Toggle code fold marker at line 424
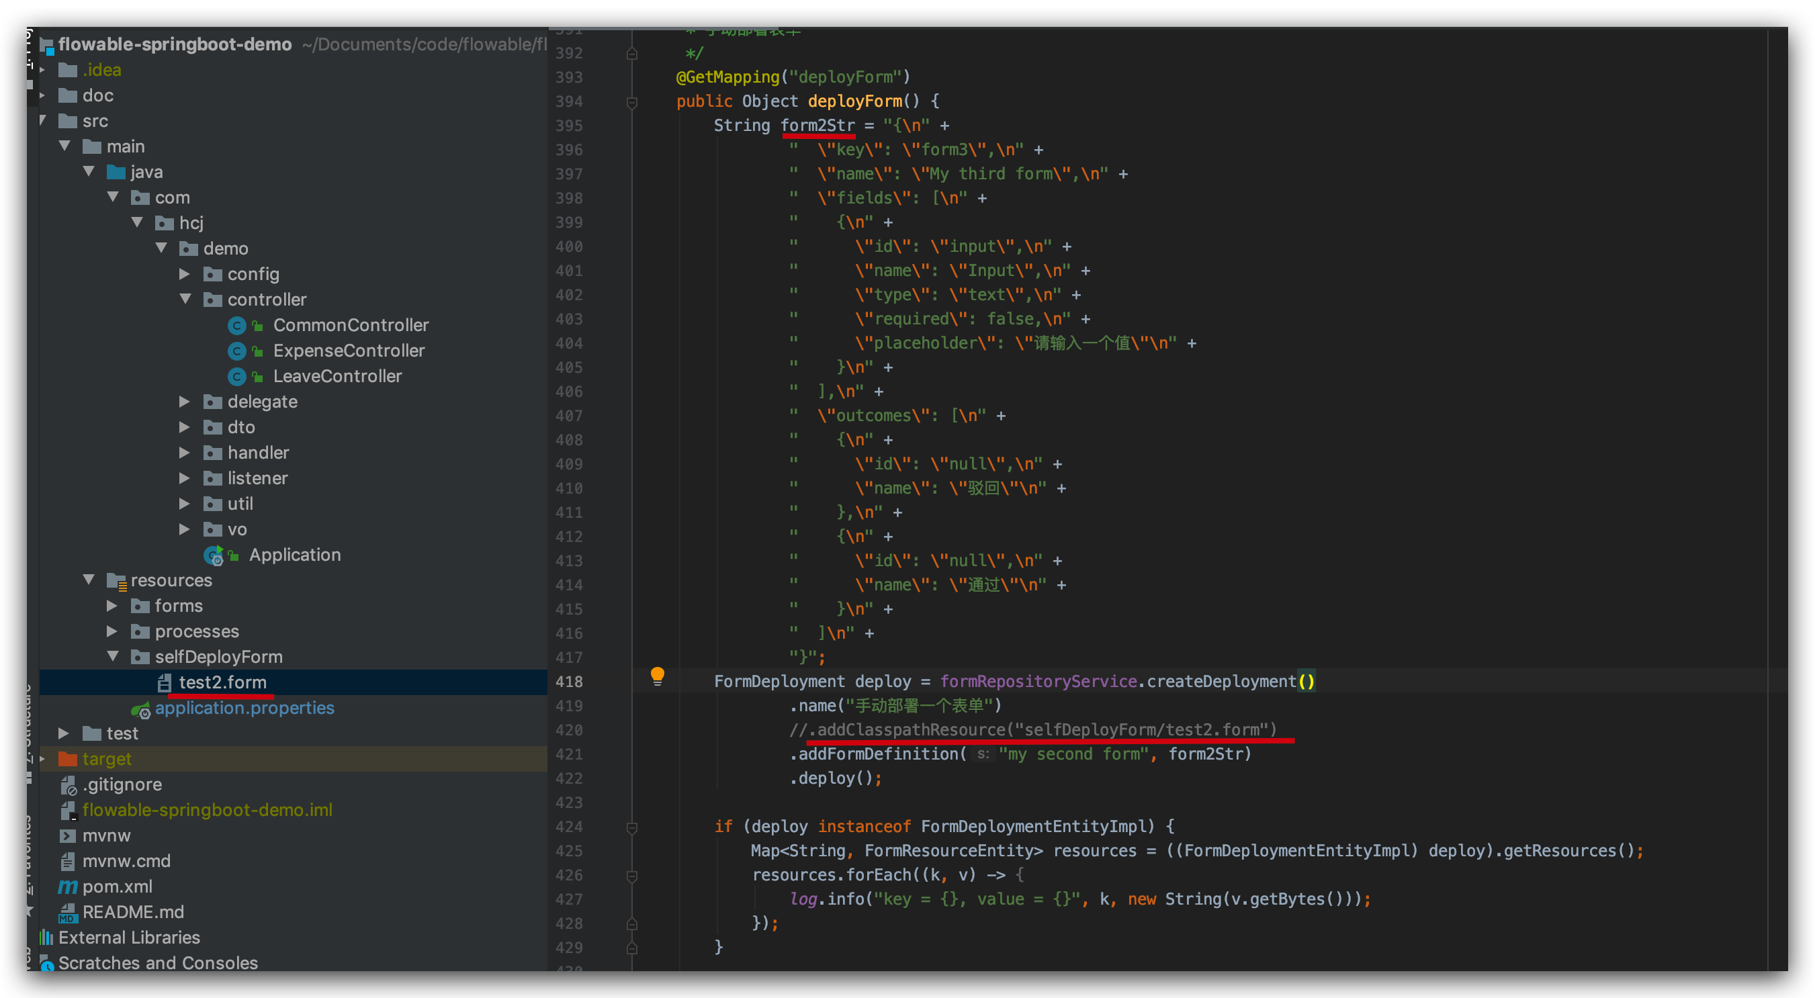The image size is (1815, 998). (632, 827)
